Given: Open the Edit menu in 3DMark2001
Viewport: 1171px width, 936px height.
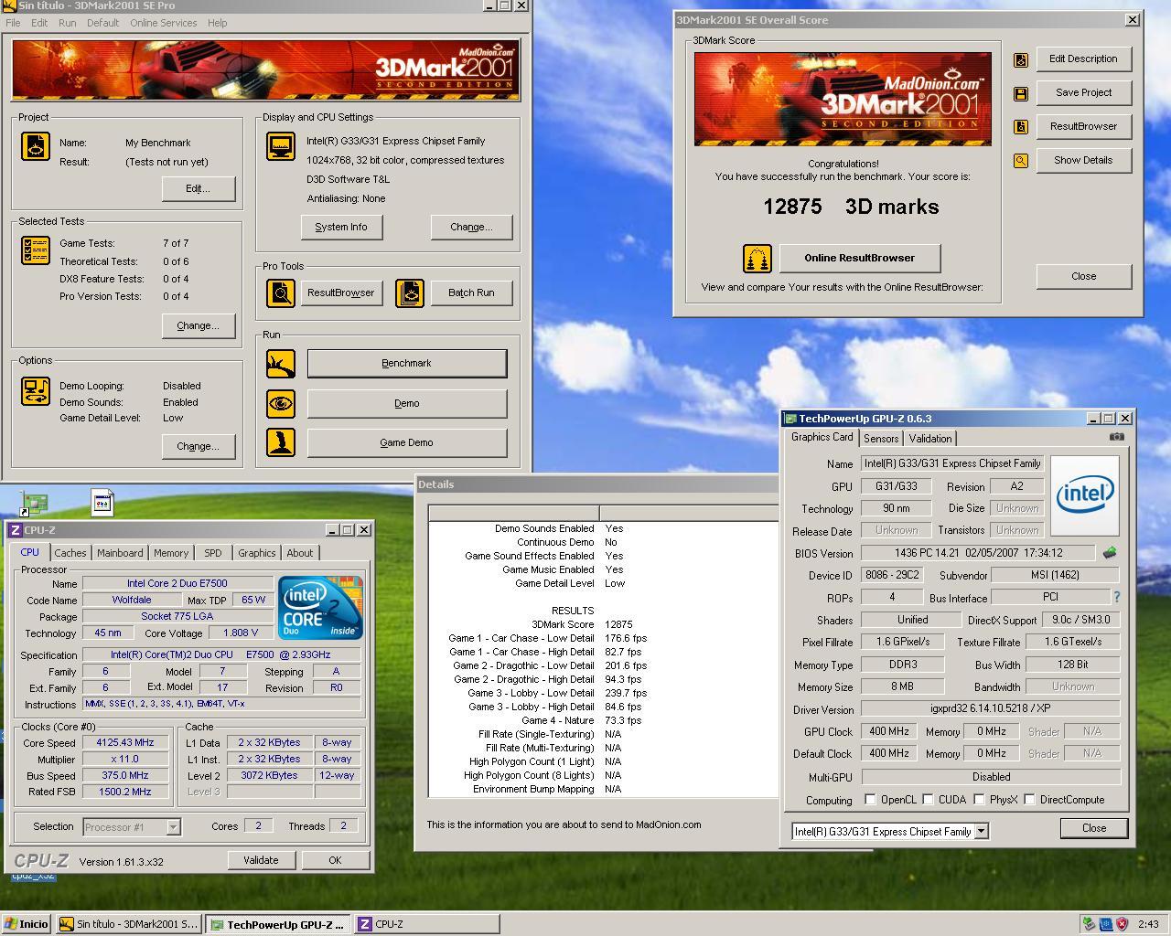Looking at the screenshot, I should [39, 23].
